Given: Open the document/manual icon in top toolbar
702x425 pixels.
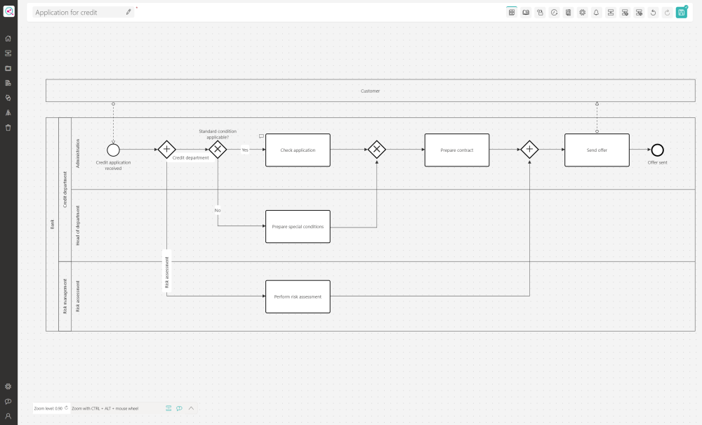Looking at the screenshot, I should (x=568, y=13).
